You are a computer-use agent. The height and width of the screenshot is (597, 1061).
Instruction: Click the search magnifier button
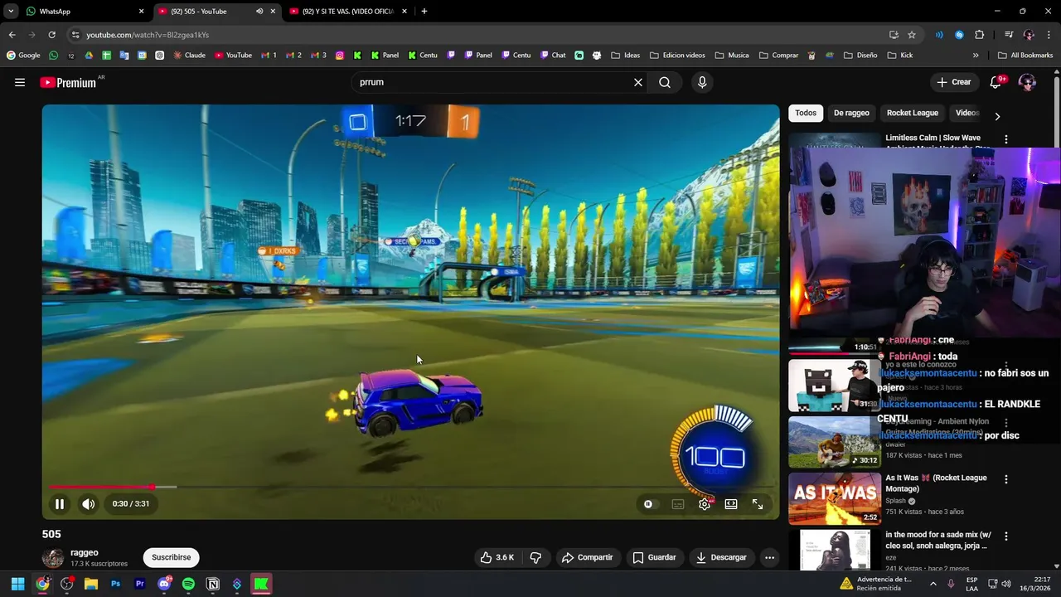pos(665,82)
